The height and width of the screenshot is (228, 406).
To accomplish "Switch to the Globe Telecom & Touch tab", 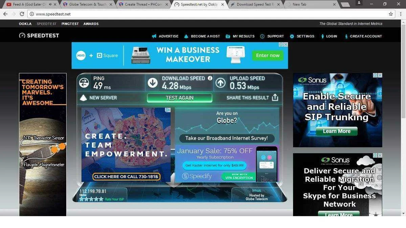I will coord(87,4).
